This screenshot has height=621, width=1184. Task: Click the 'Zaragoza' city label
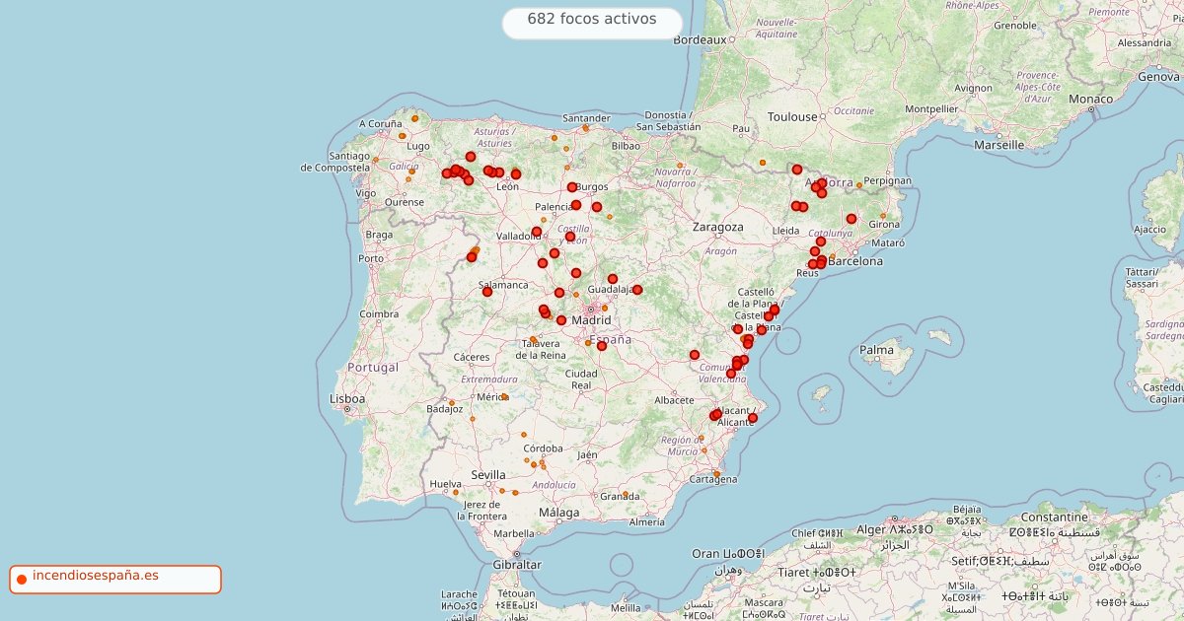tap(717, 227)
